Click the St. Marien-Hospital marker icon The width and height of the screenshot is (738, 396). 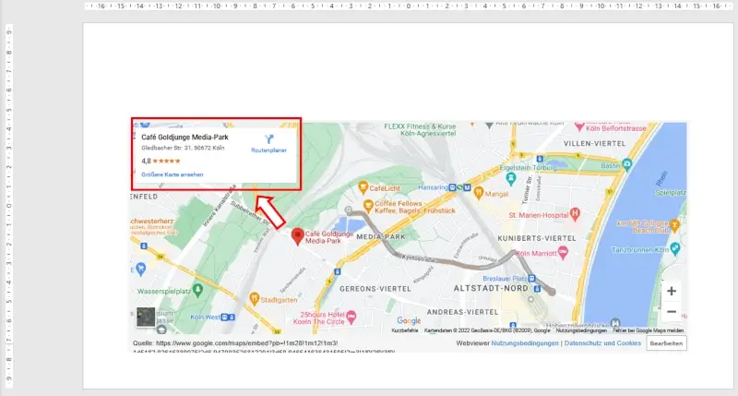[x=575, y=214]
